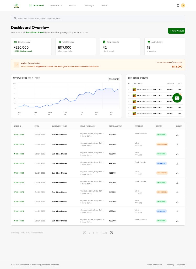Viewport: 196px width, 269px height.
Task: Click the DATE column header
Action: (x=37, y=126)
